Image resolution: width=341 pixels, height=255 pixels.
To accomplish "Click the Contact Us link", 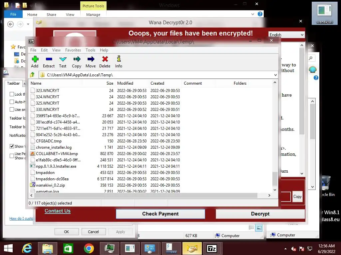I will [57, 211].
